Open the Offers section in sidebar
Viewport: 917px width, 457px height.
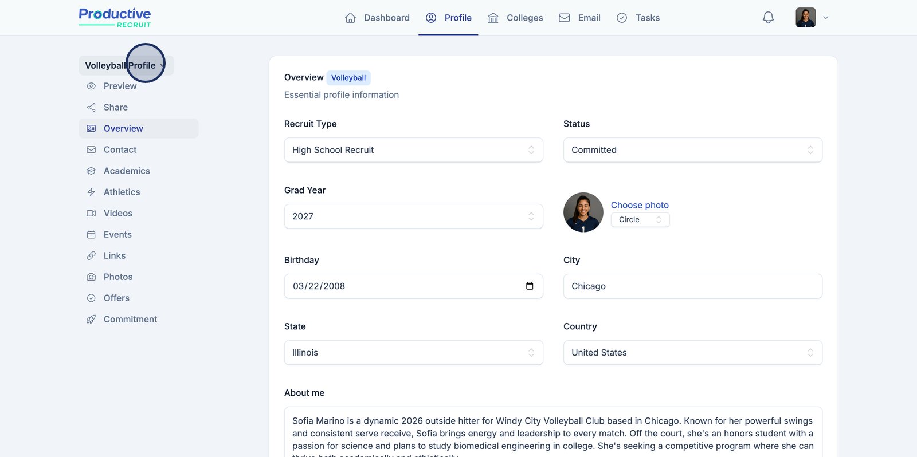point(116,298)
